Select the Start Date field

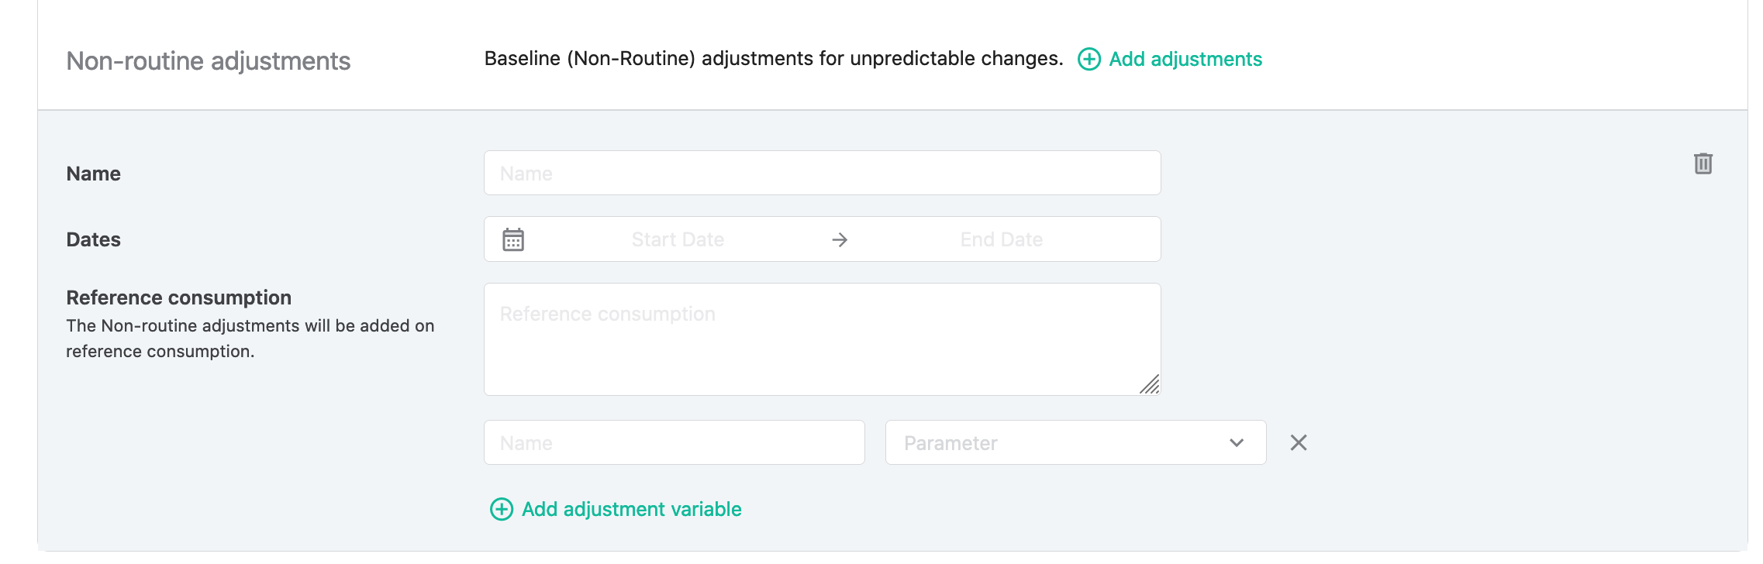pos(678,239)
